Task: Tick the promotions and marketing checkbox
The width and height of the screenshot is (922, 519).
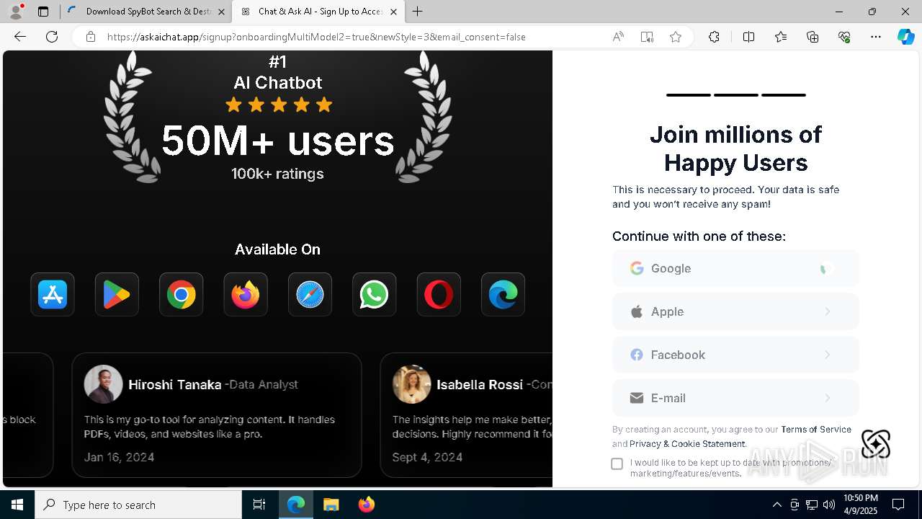Action: [x=617, y=463]
